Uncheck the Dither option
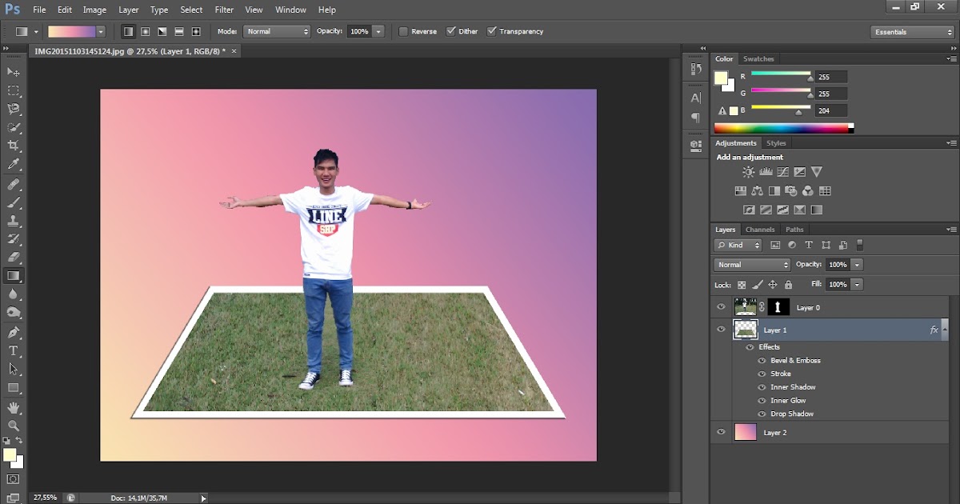Screen dimensions: 960x504 click(x=449, y=31)
